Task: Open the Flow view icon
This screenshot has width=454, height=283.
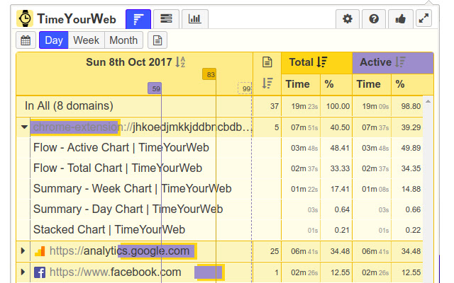Action: [138, 19]
